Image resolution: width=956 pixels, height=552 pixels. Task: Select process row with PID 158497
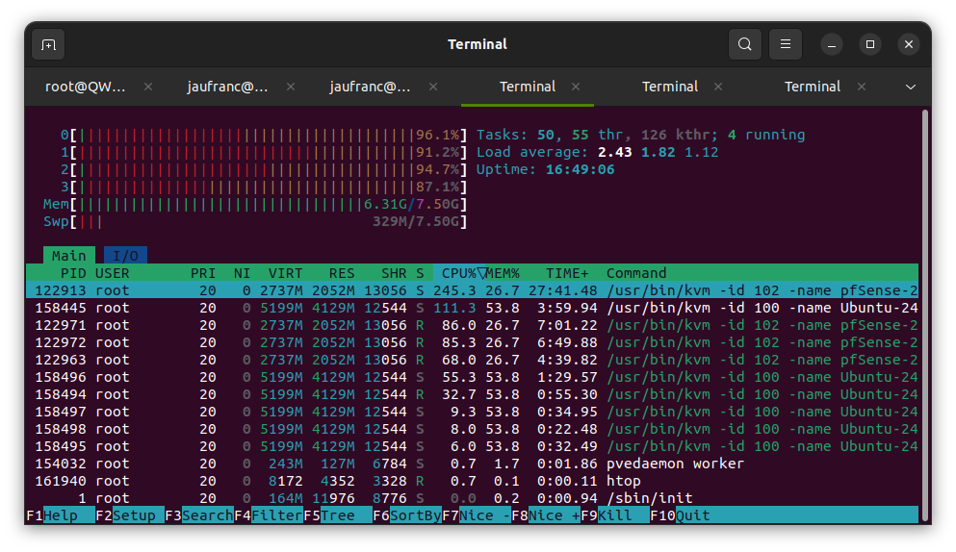(472, 412)
